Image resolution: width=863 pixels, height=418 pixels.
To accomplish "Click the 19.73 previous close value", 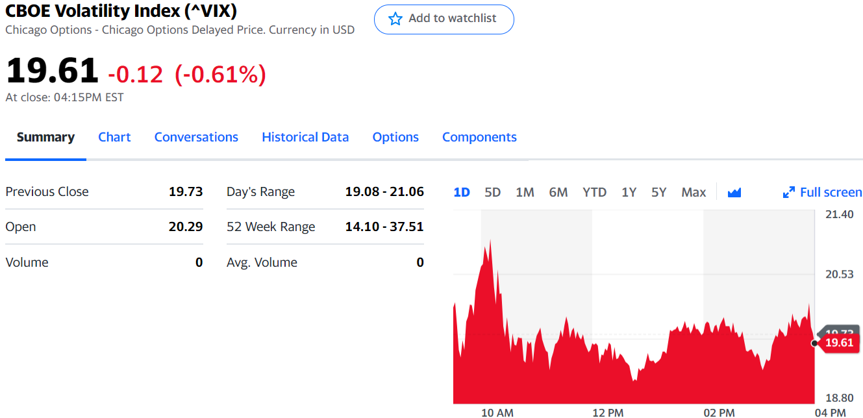I will [x=186, y=191].
